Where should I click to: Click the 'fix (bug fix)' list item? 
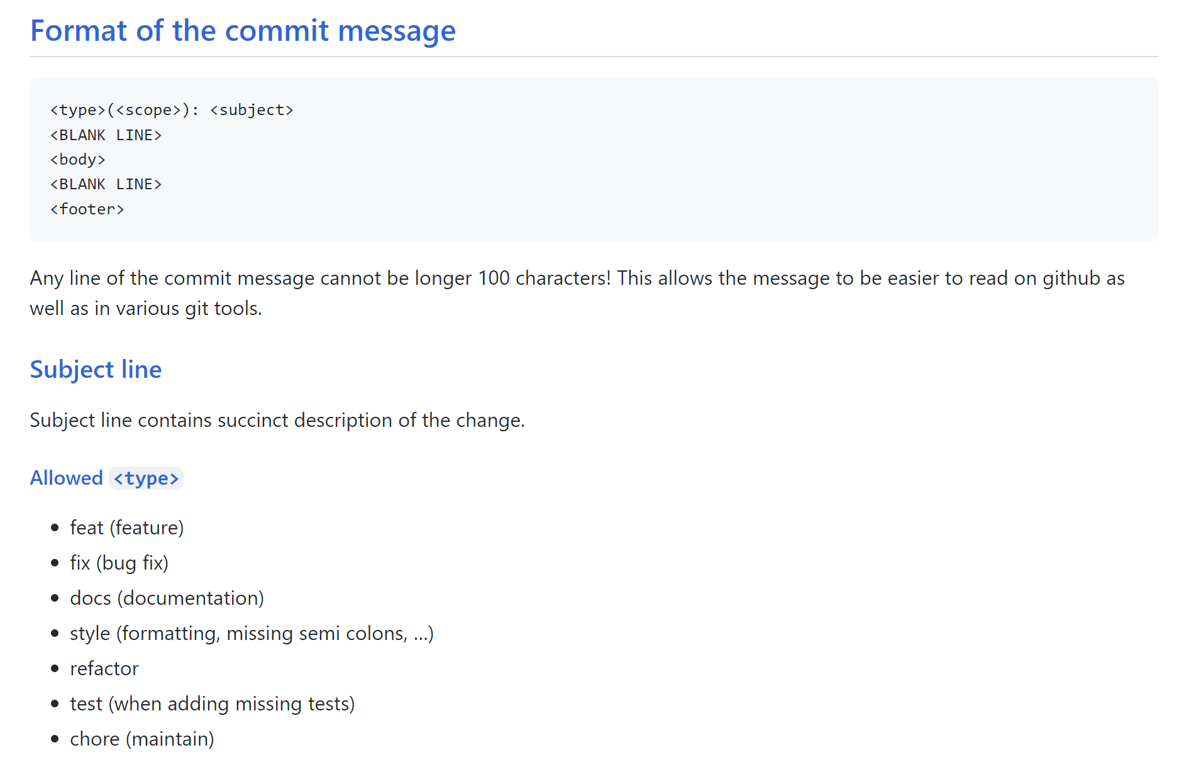coord(119,563)
